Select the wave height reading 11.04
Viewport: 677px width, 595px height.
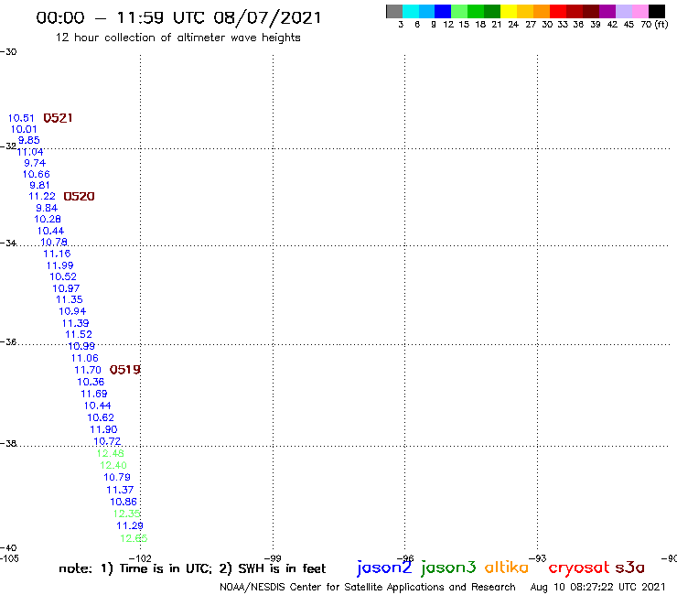click(30, 152)
